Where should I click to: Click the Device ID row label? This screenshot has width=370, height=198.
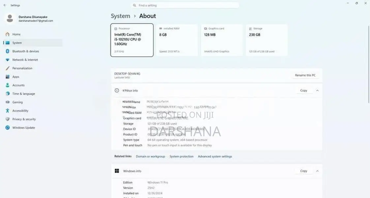pos(129,129)
